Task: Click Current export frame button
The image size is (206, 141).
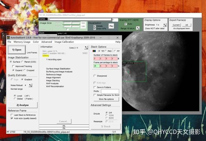Action: click(176, 25)
